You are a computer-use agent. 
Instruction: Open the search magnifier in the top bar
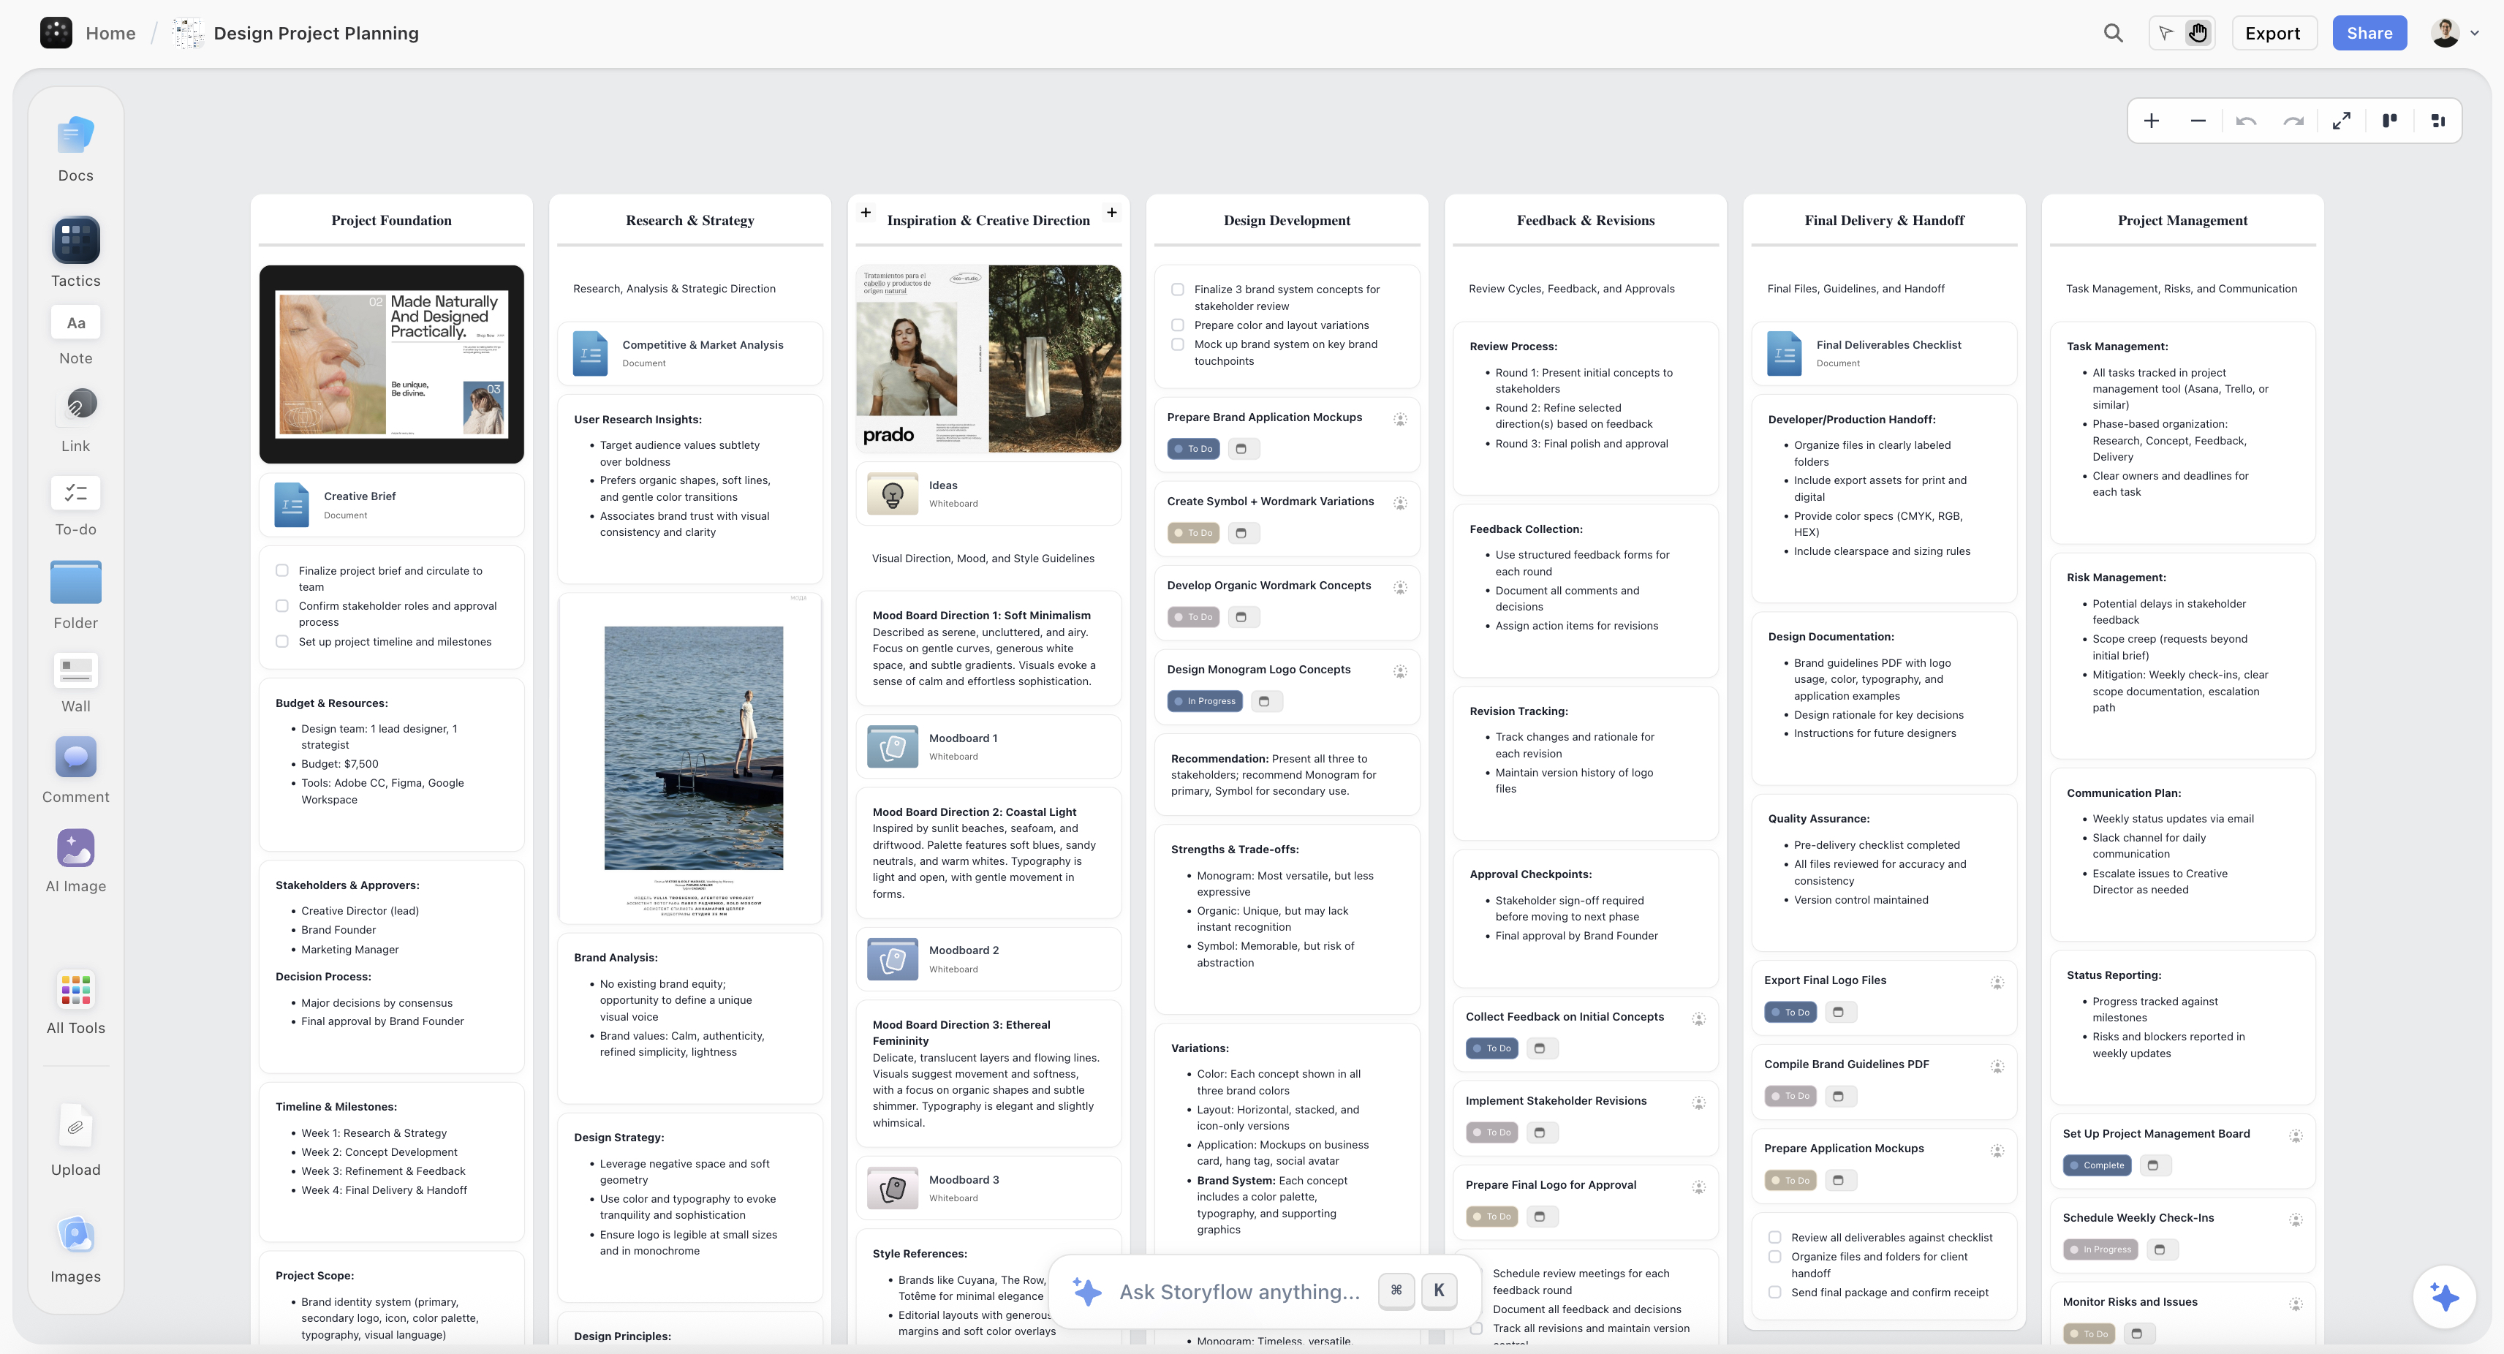click(2114, 32)
